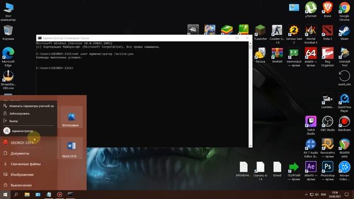Choose Выход to sign out
This screenshot has width=354, height=199.
tap(29, 121)
